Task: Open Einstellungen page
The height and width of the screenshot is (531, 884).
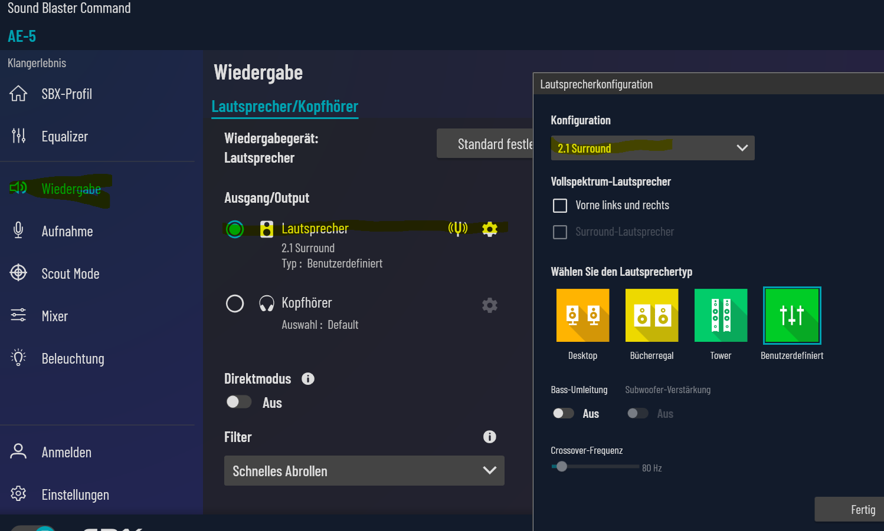Action: (75, 494)
